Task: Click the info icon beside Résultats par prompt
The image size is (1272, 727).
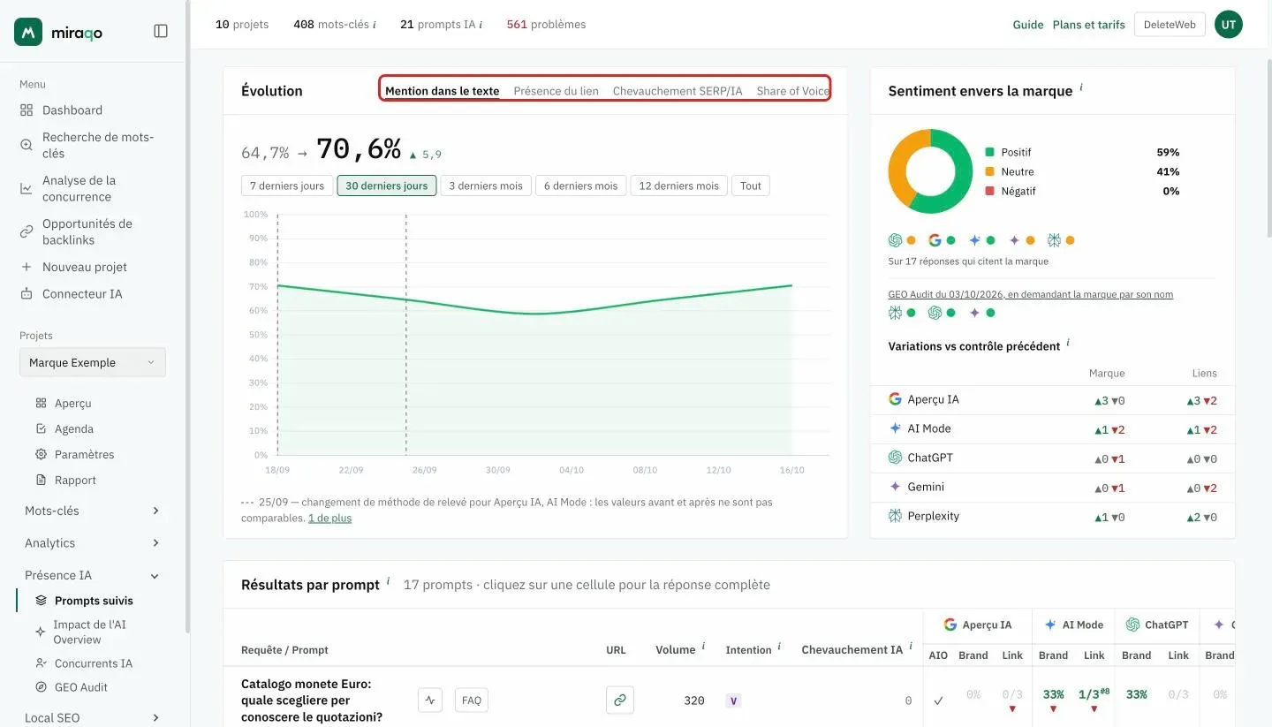Action: coord(388,581)
